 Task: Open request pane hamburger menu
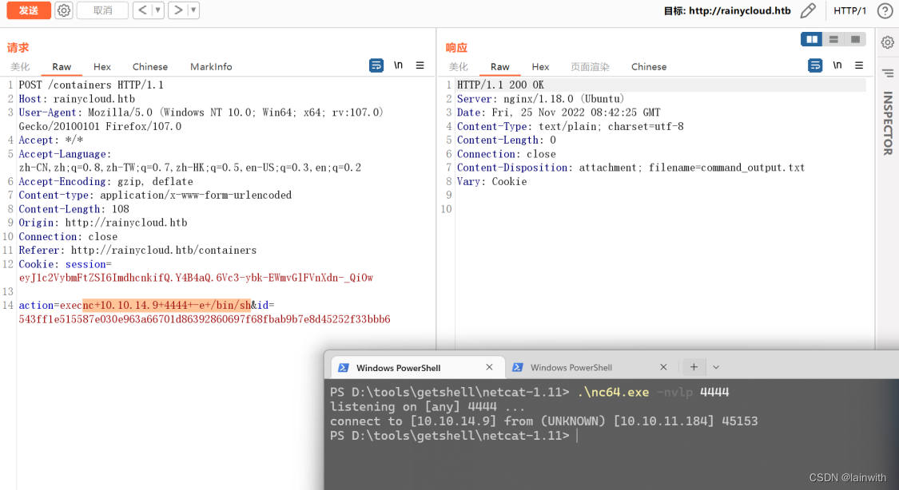(420, 65)
